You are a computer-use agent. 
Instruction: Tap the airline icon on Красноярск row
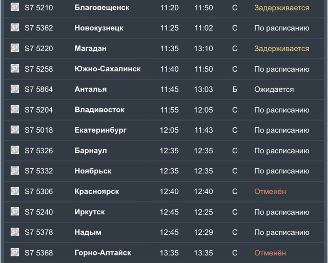15,191
